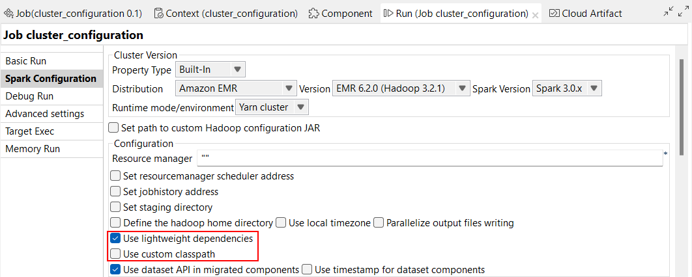Click the Context tab document icon
692x277 pixels.
pyautogui.click(x=159, y=13)
